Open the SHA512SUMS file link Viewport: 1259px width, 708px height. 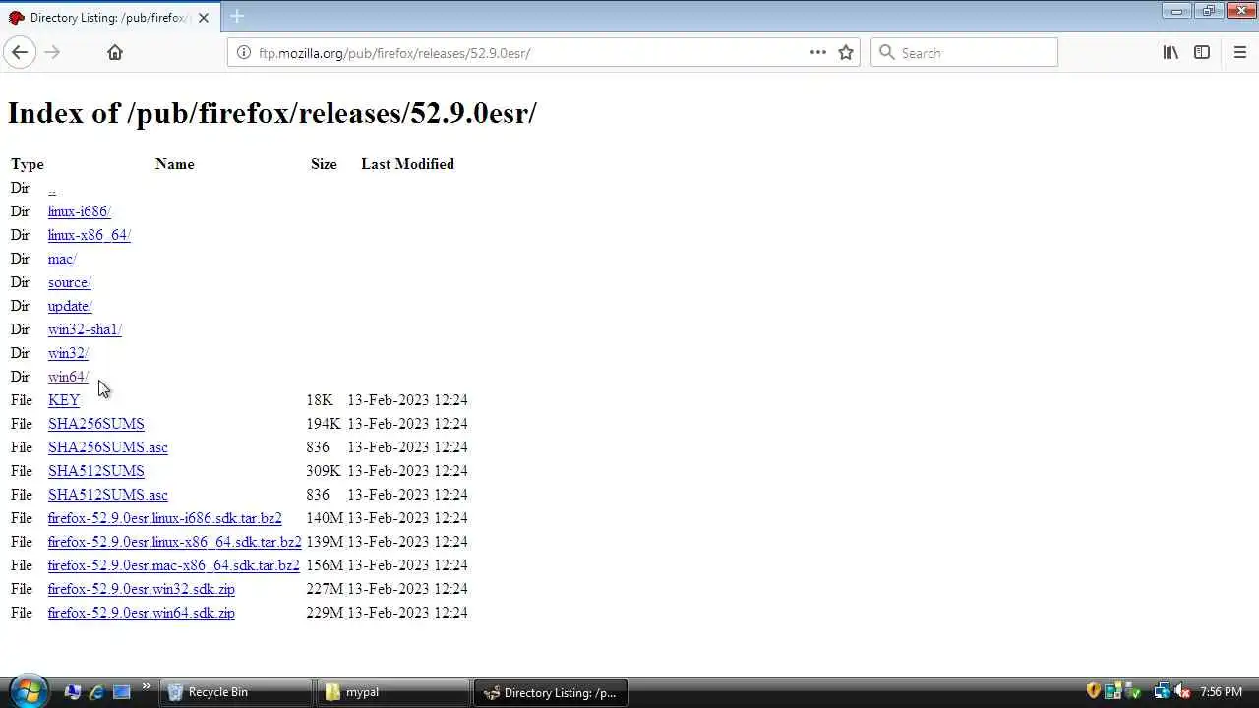96,471
